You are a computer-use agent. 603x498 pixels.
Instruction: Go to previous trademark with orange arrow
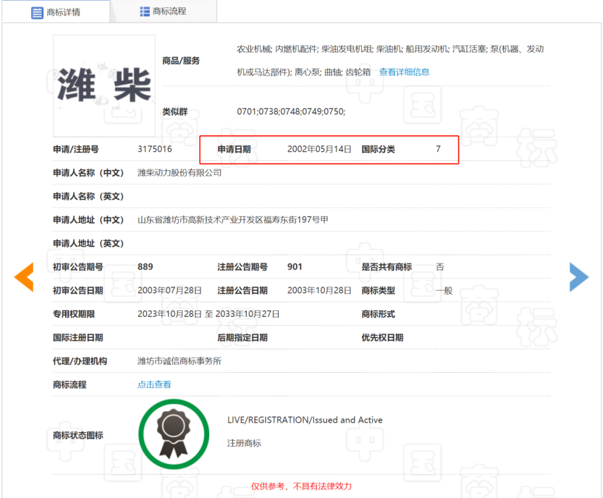point(24,277)
